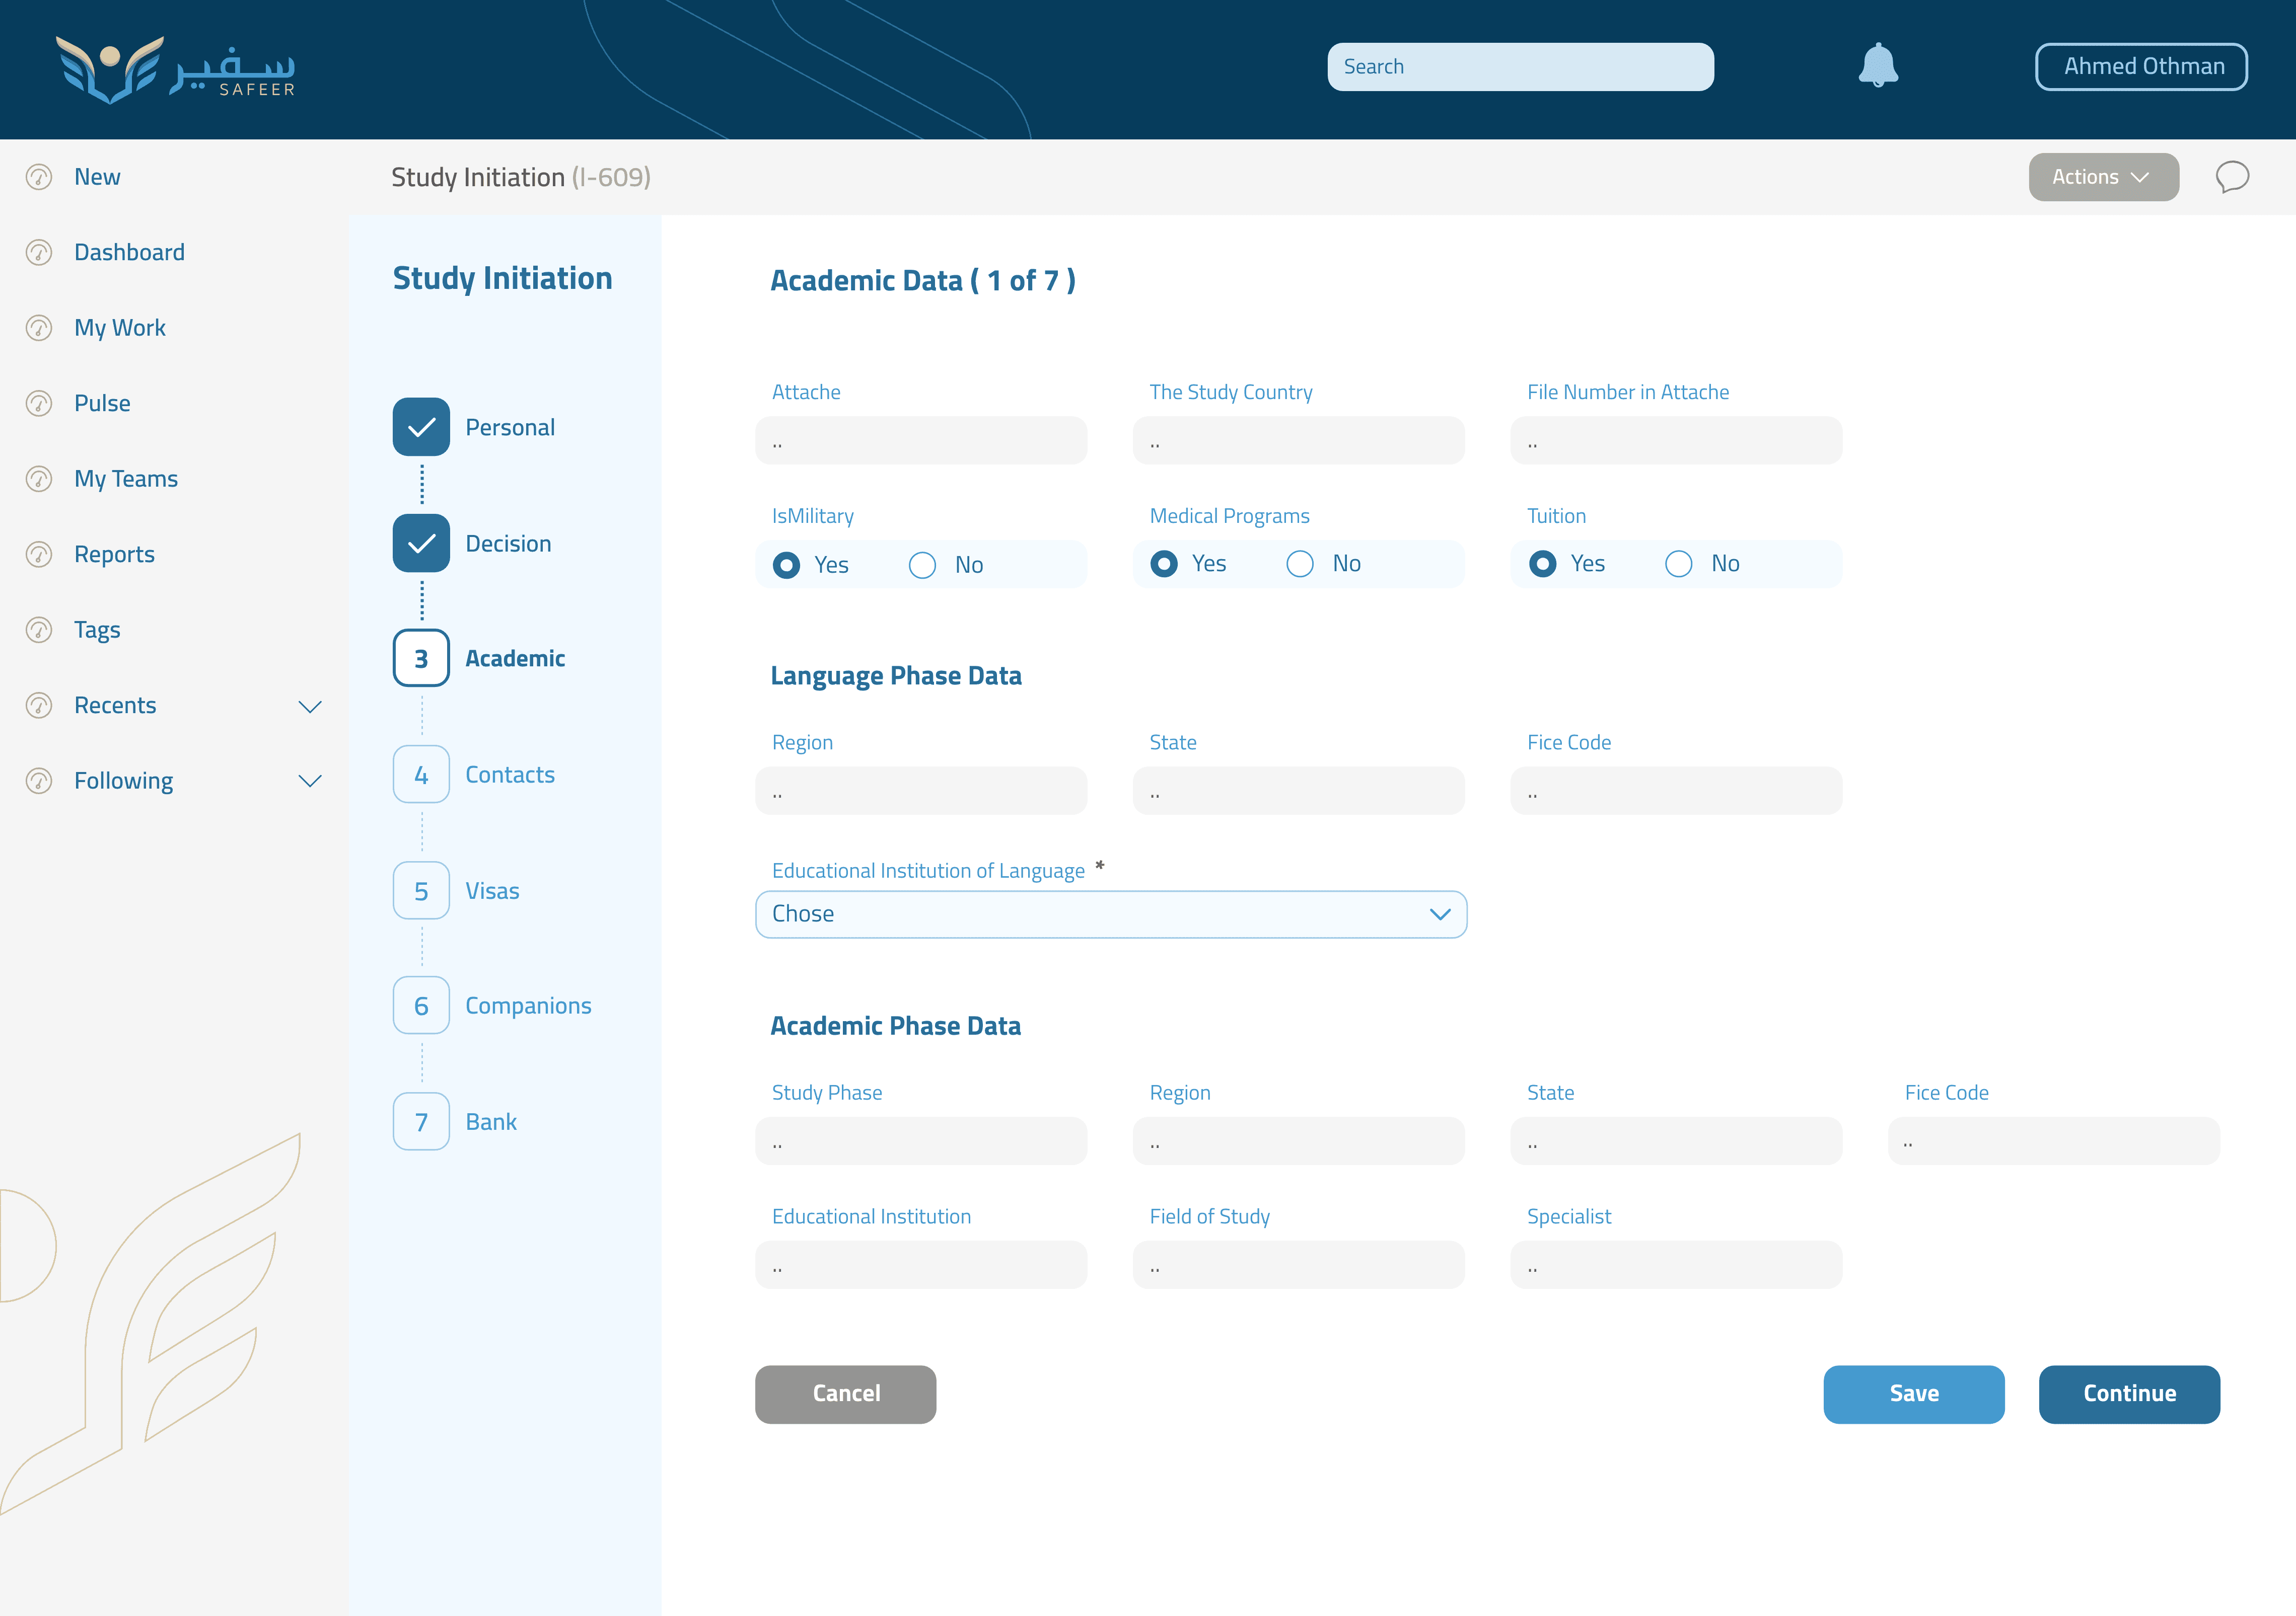Image resolution: width=2296 pixels, height=1616 pixels.
Task: Select No radio for Tuition
Action: [1678, 565]
